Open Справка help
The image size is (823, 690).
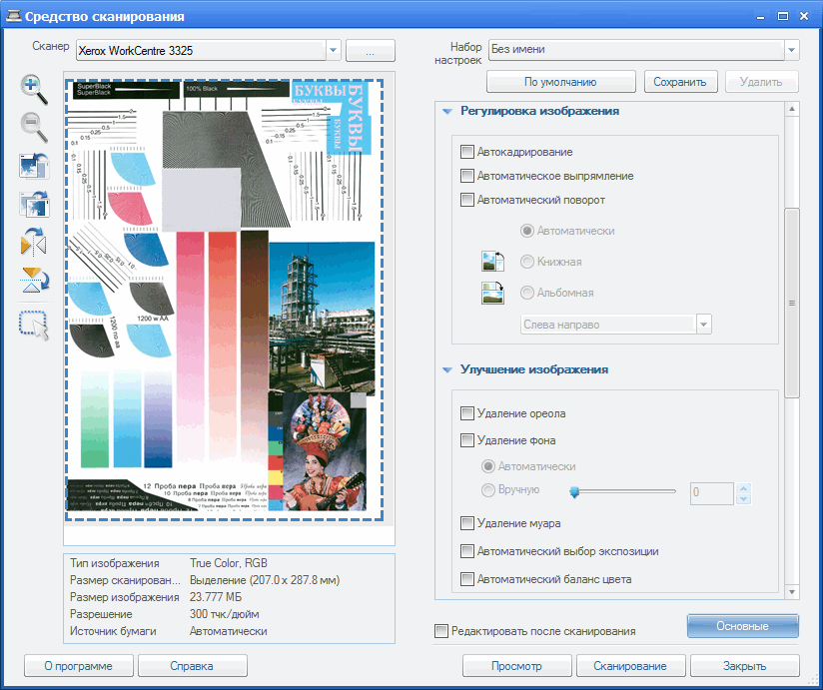coord(192,666)
